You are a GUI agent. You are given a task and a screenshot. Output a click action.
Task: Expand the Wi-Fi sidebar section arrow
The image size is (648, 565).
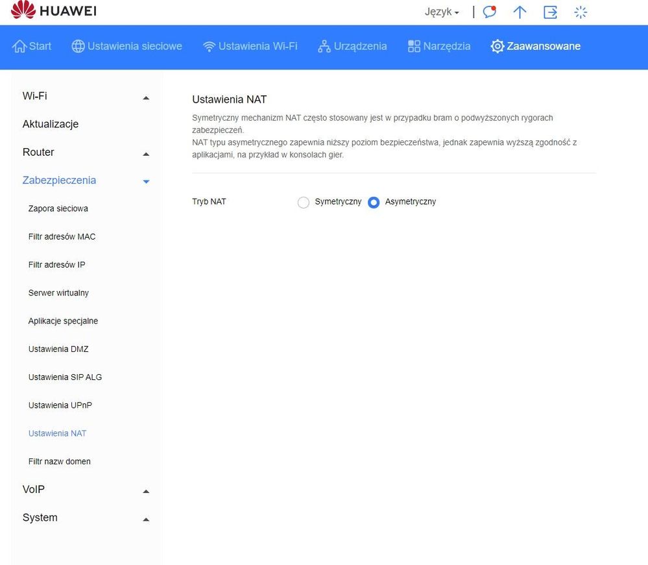coord(146,98)
